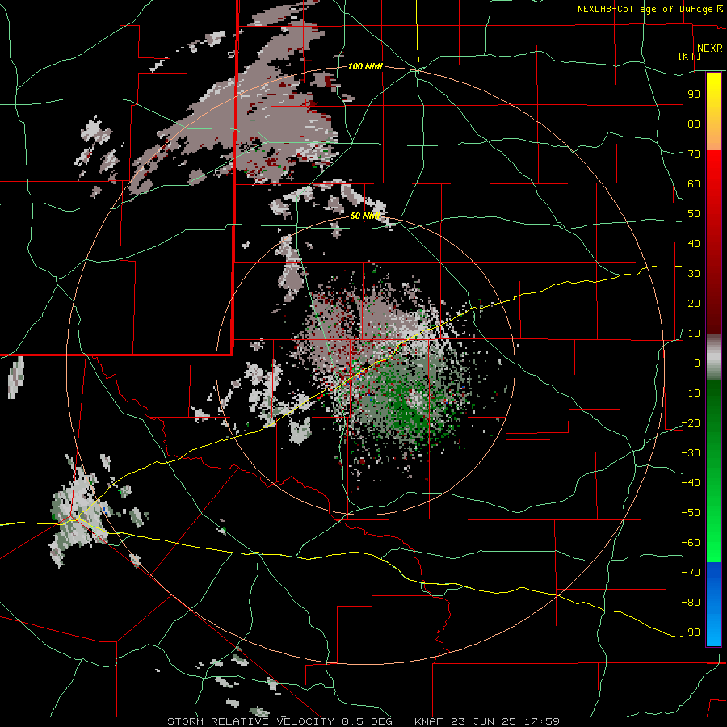Screen dimensions: 727x727
Task: Click the -30 value on the velocity scale
Action: [x=691, y=453]
